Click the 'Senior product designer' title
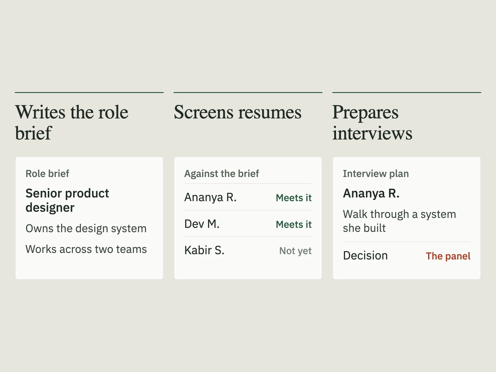Viewport: 496px width, 372px height. [x=67, y=200]
